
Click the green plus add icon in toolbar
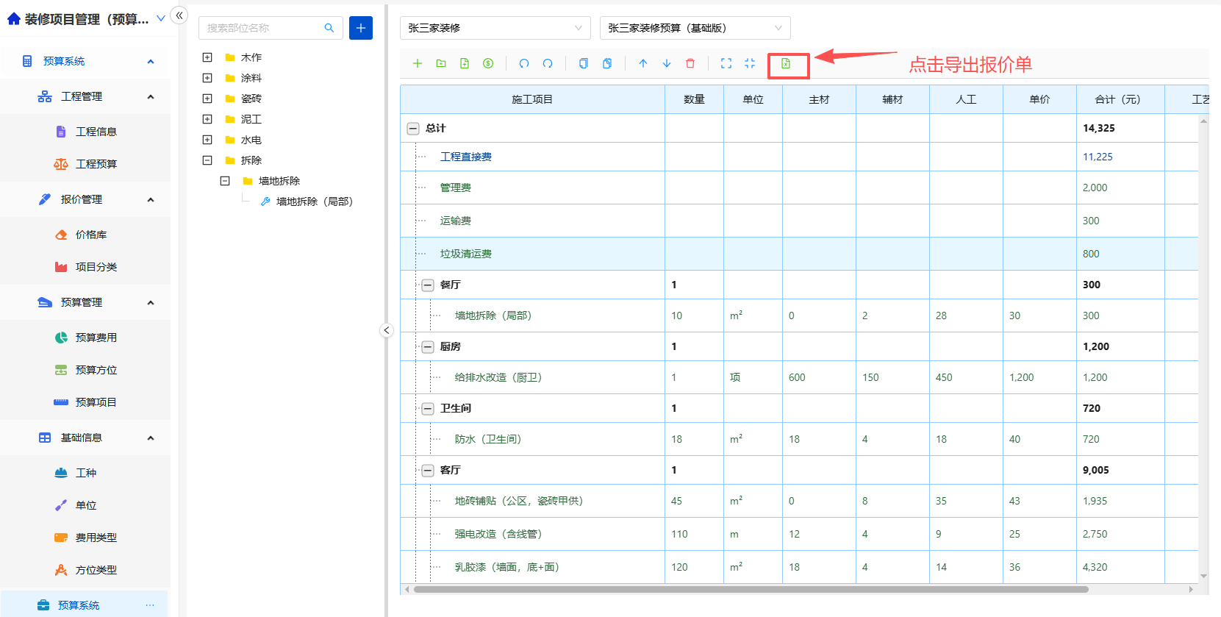click(418, 64)
